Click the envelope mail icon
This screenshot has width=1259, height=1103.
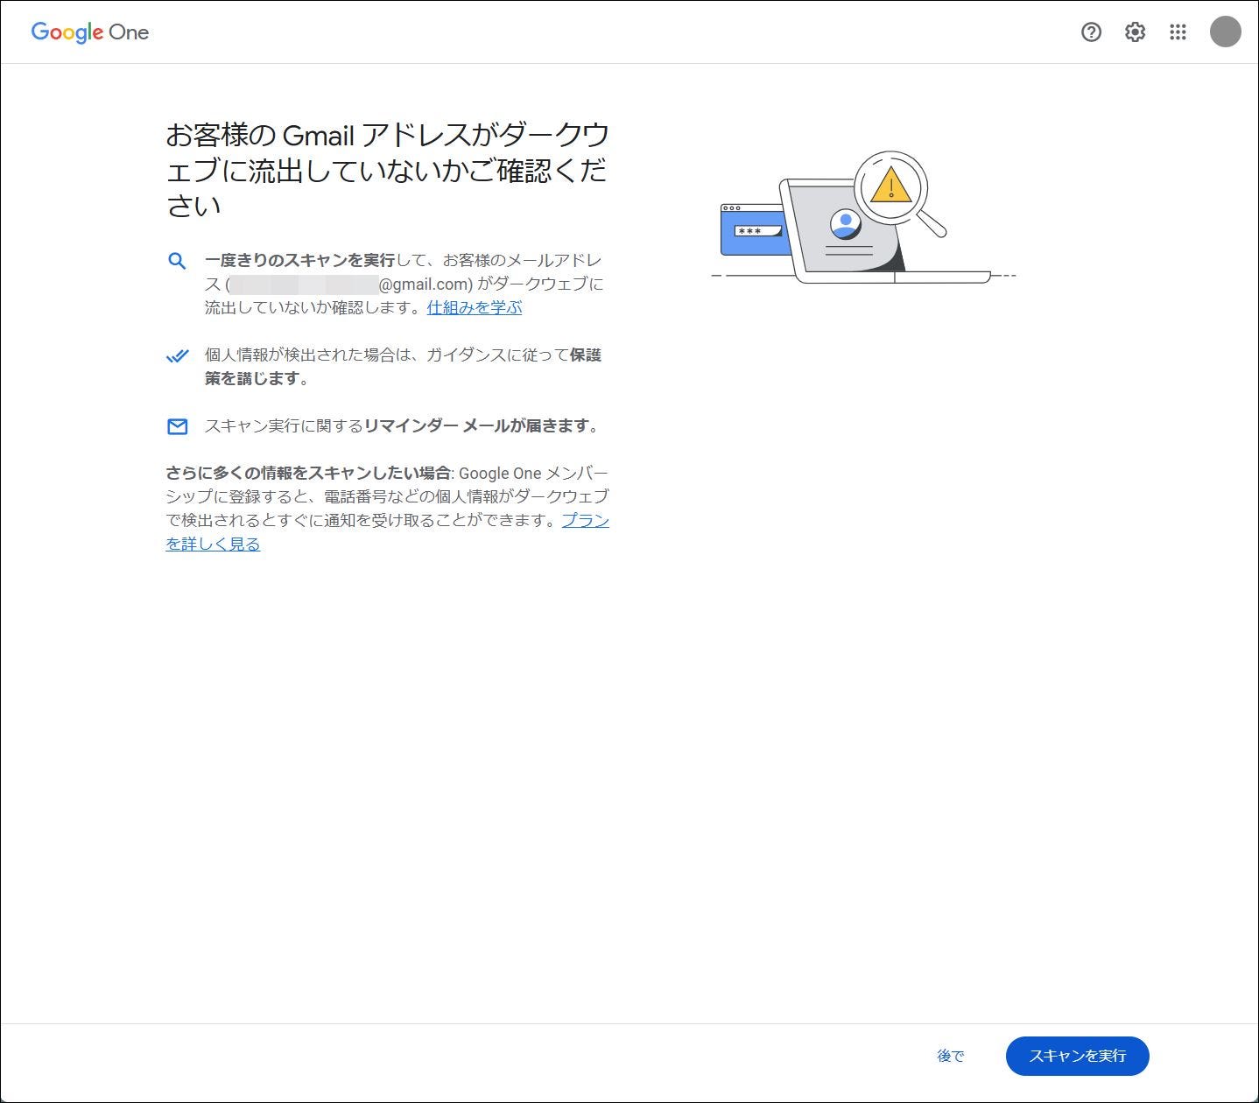[177, 426]
